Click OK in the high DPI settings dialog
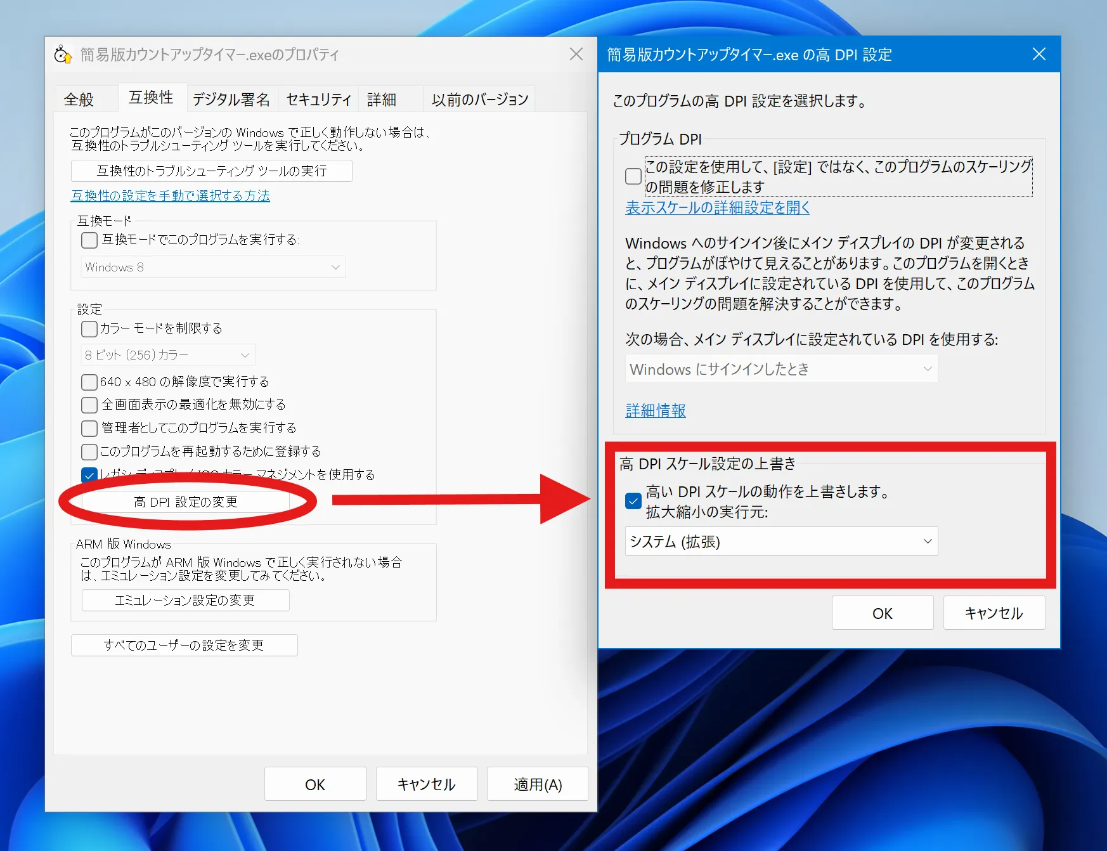This screenshot has height=851, width=1107. [883, 613]
